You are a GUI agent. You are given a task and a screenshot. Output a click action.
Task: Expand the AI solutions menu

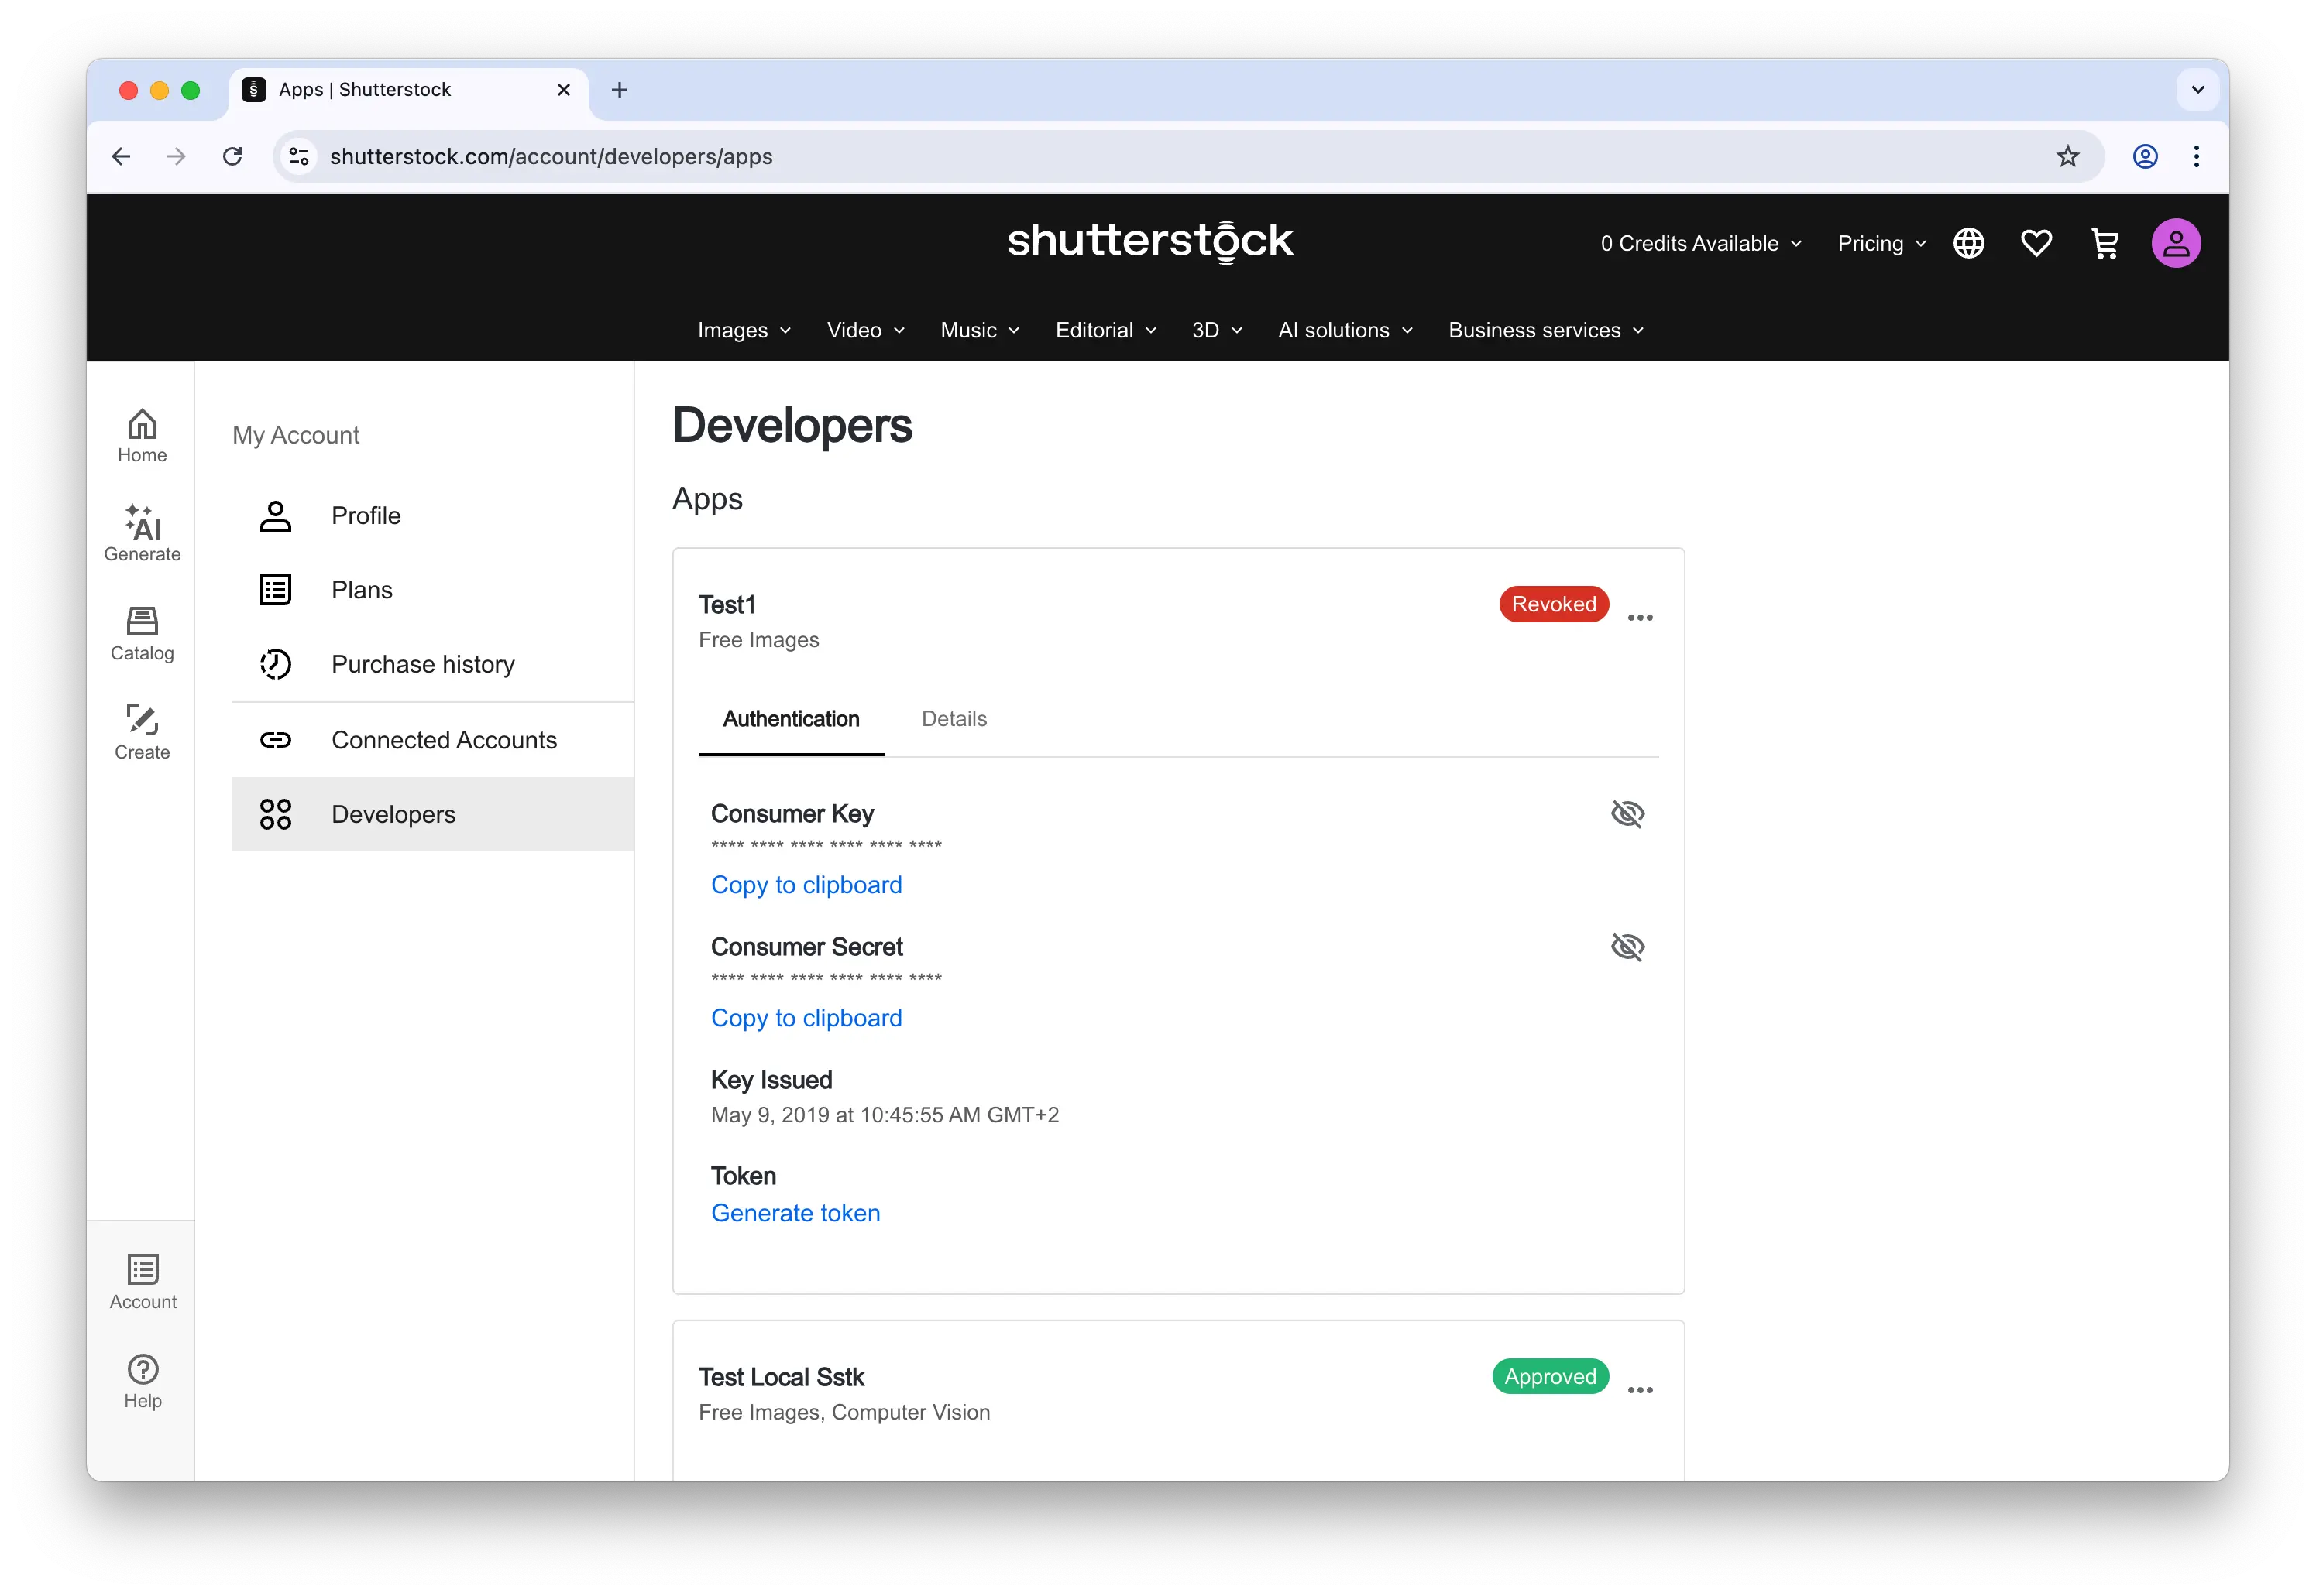point(1344,330)
